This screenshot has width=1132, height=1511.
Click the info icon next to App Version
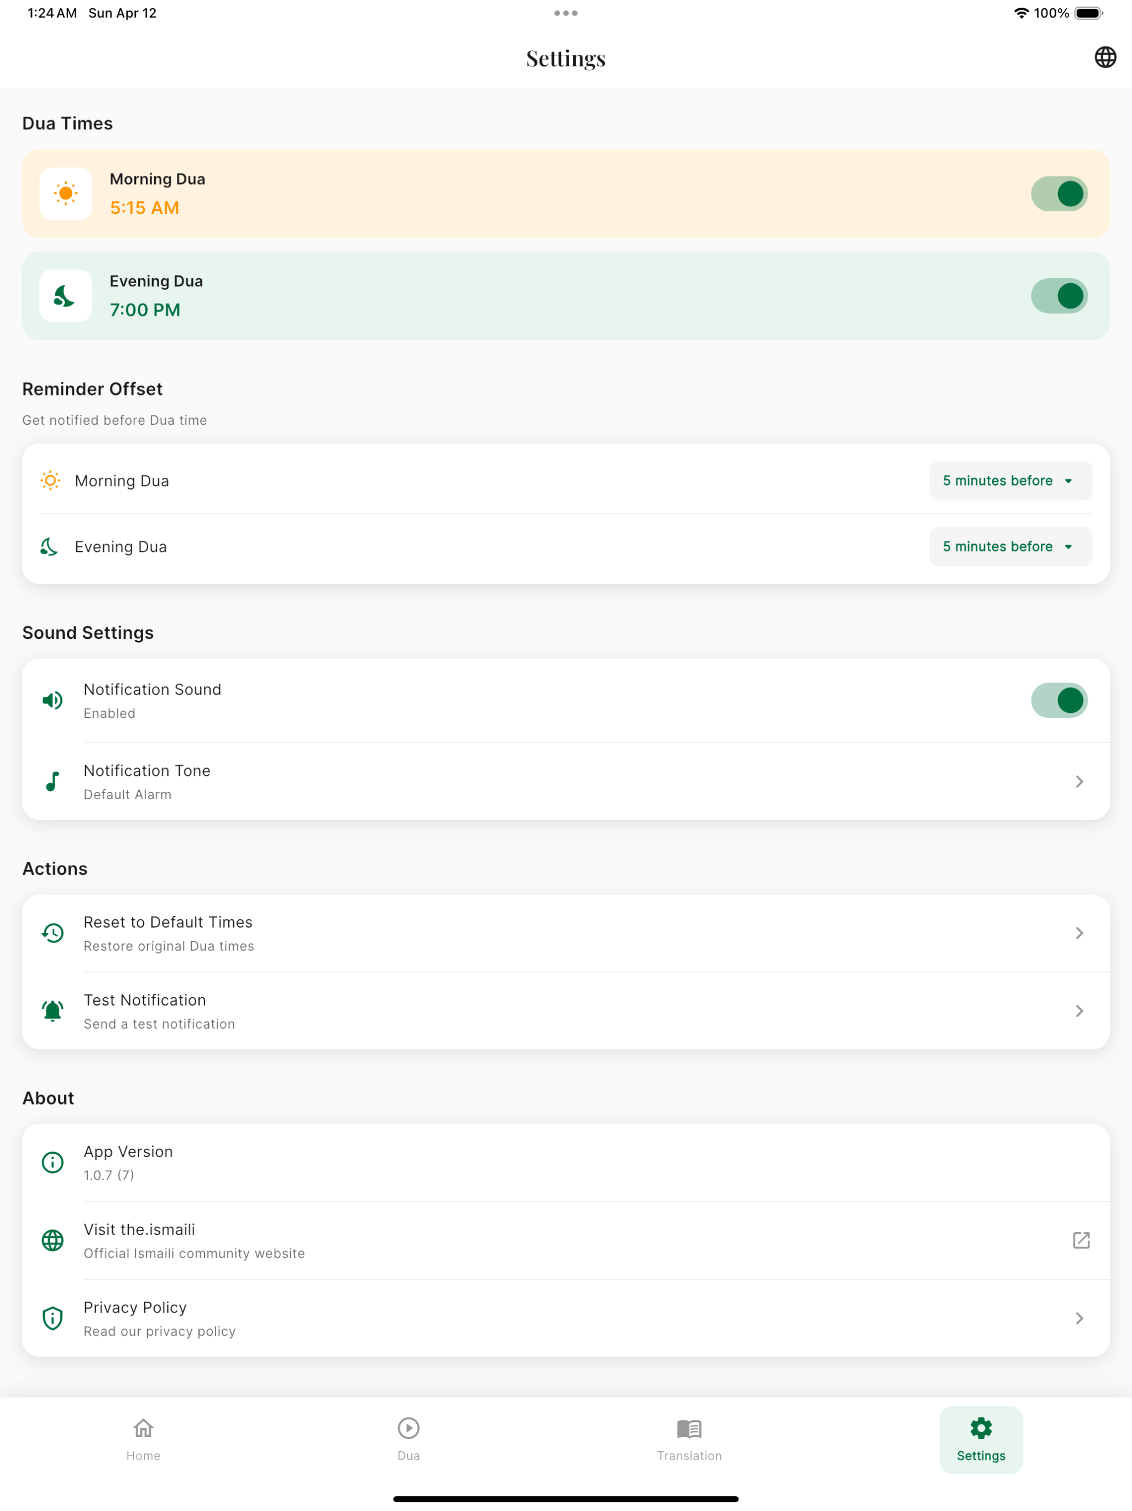[x=53, y=1162]
